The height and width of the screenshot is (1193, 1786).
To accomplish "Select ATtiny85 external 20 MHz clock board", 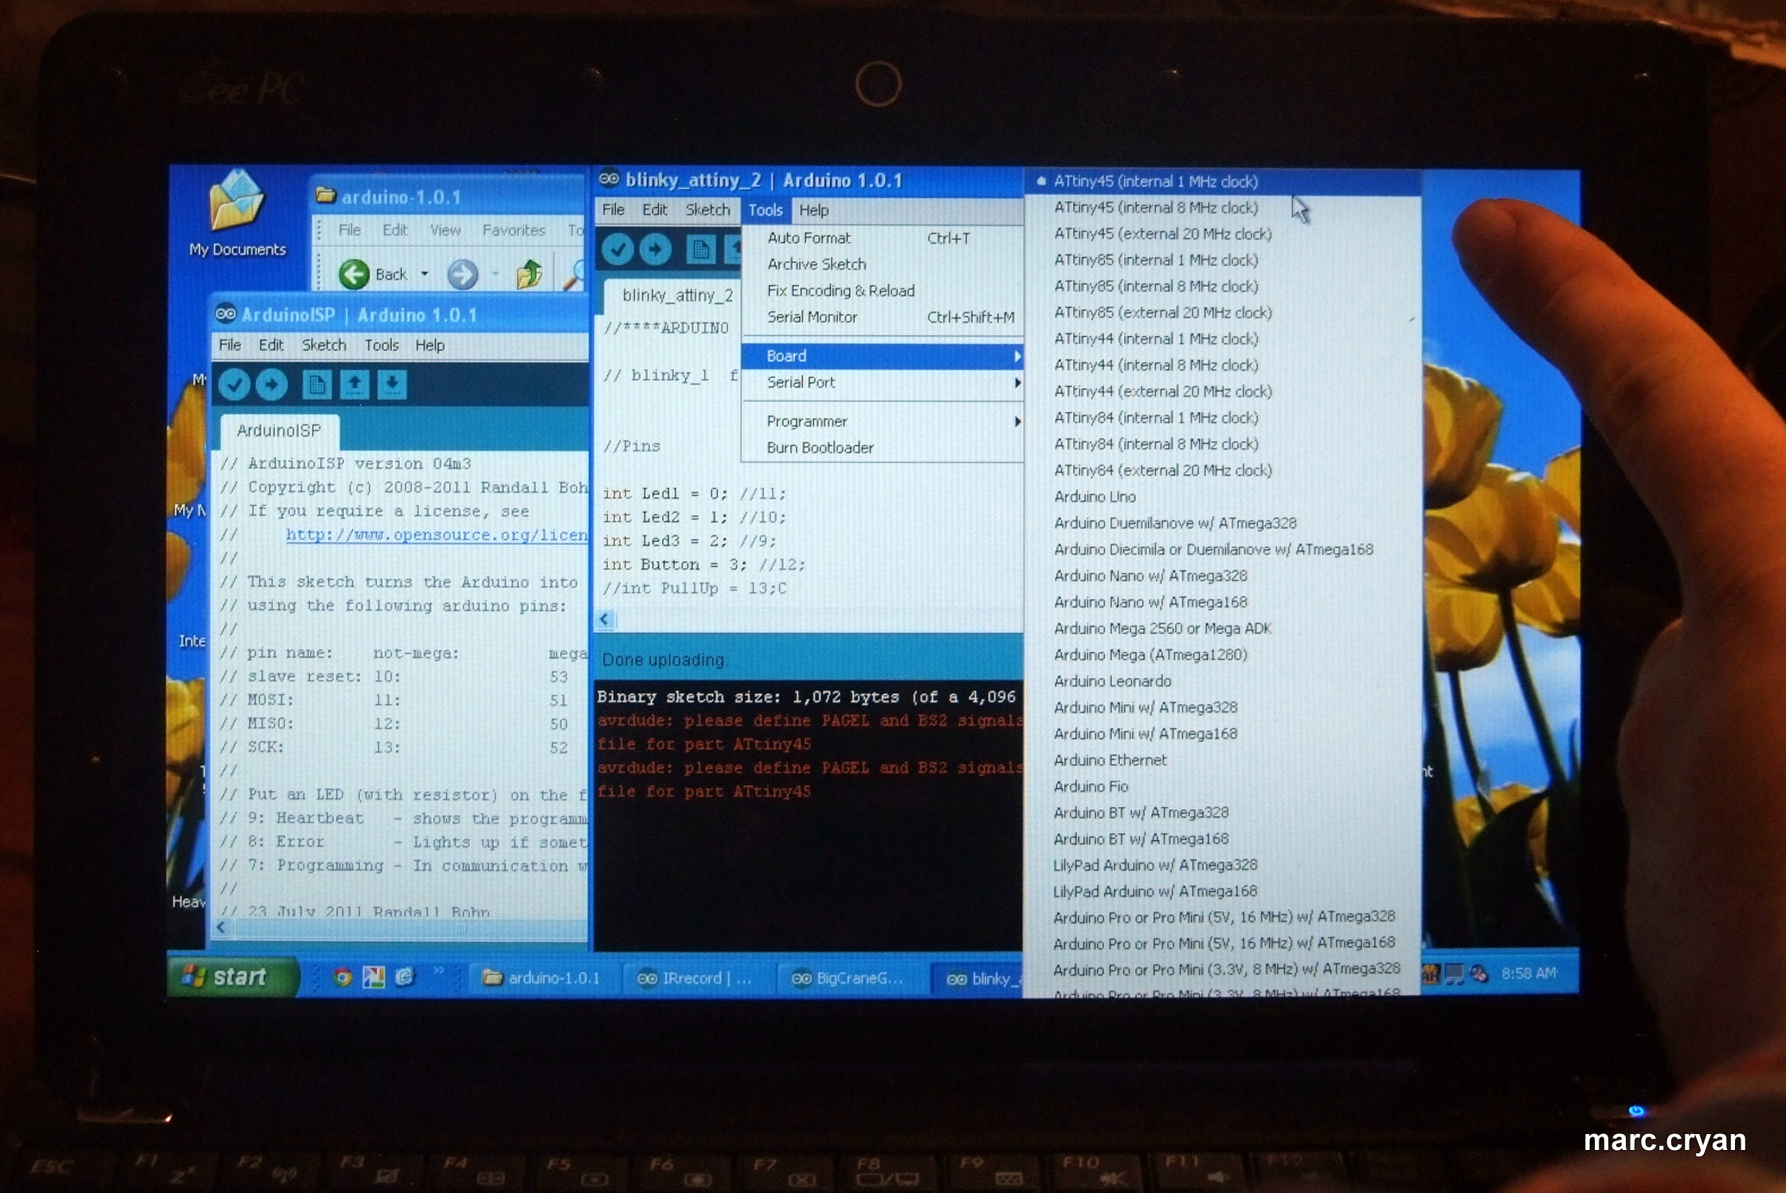I will (x=1222, y=313).
